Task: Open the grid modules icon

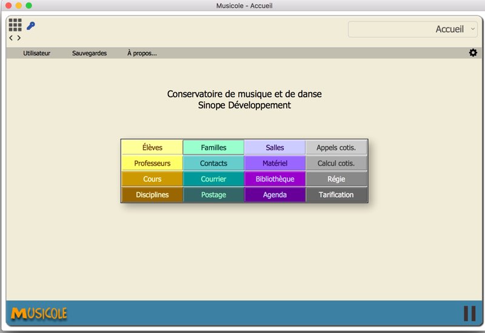Action: click(15, 25)
